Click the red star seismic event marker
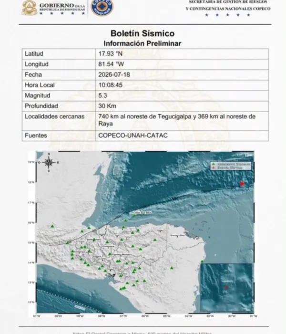The height and width of the screenshot is (334, 286). tap(242, 184)
